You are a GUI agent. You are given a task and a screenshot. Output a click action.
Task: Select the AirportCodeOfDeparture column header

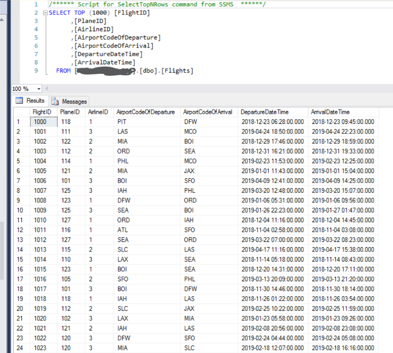145,112
